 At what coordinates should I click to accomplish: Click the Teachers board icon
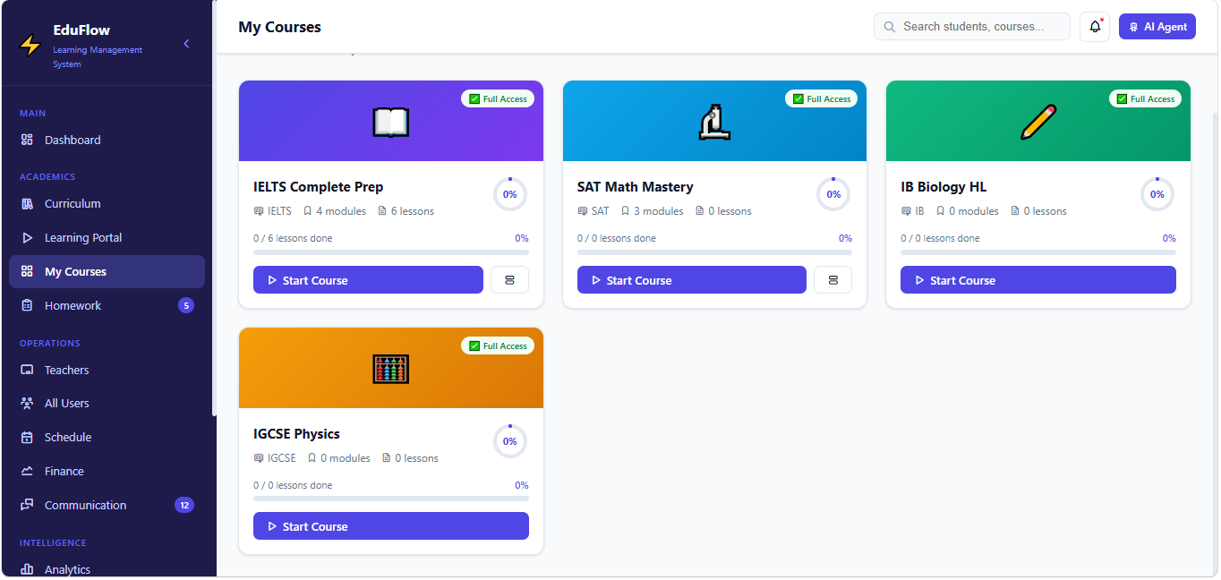27,370
